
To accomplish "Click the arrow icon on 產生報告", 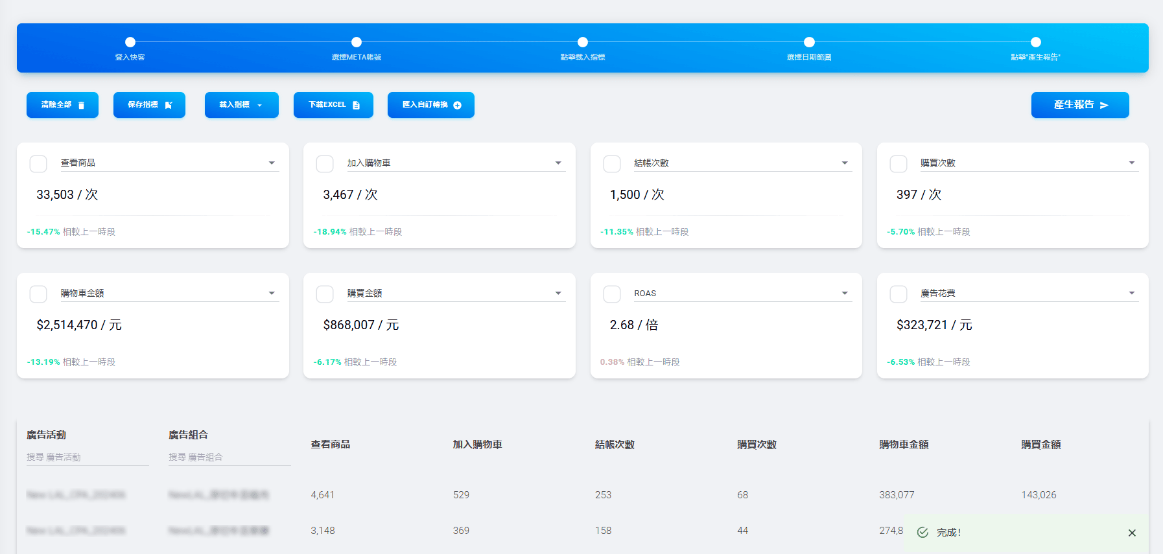I will tap(1104, 105).
